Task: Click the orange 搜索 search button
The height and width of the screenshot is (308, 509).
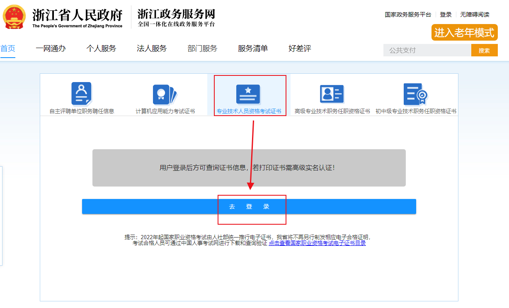Action: coord(484,50)
